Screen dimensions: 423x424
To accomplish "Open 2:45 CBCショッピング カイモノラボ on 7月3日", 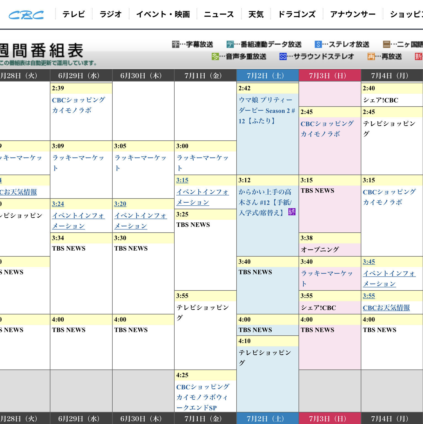I will (x=327, y=129).
